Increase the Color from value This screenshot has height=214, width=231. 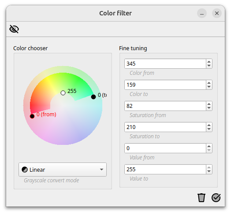[x=209, y=62]
